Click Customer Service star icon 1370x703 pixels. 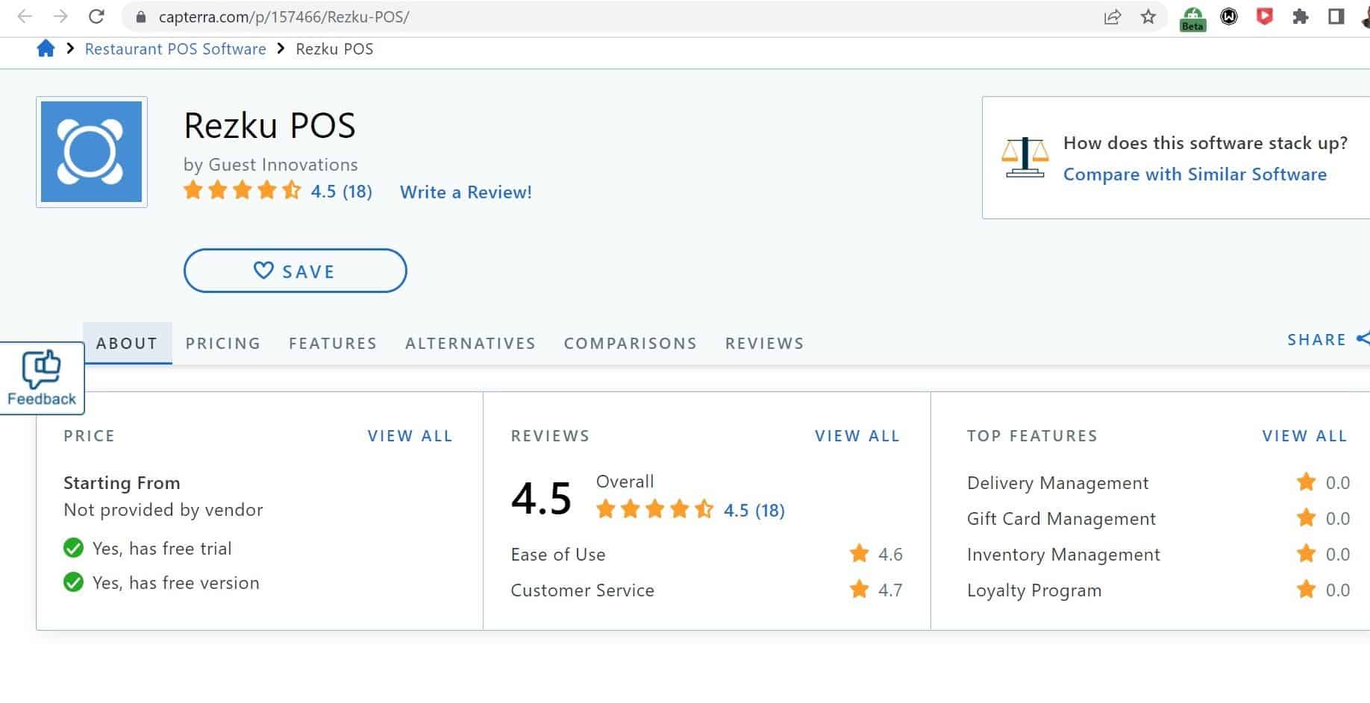859,590
